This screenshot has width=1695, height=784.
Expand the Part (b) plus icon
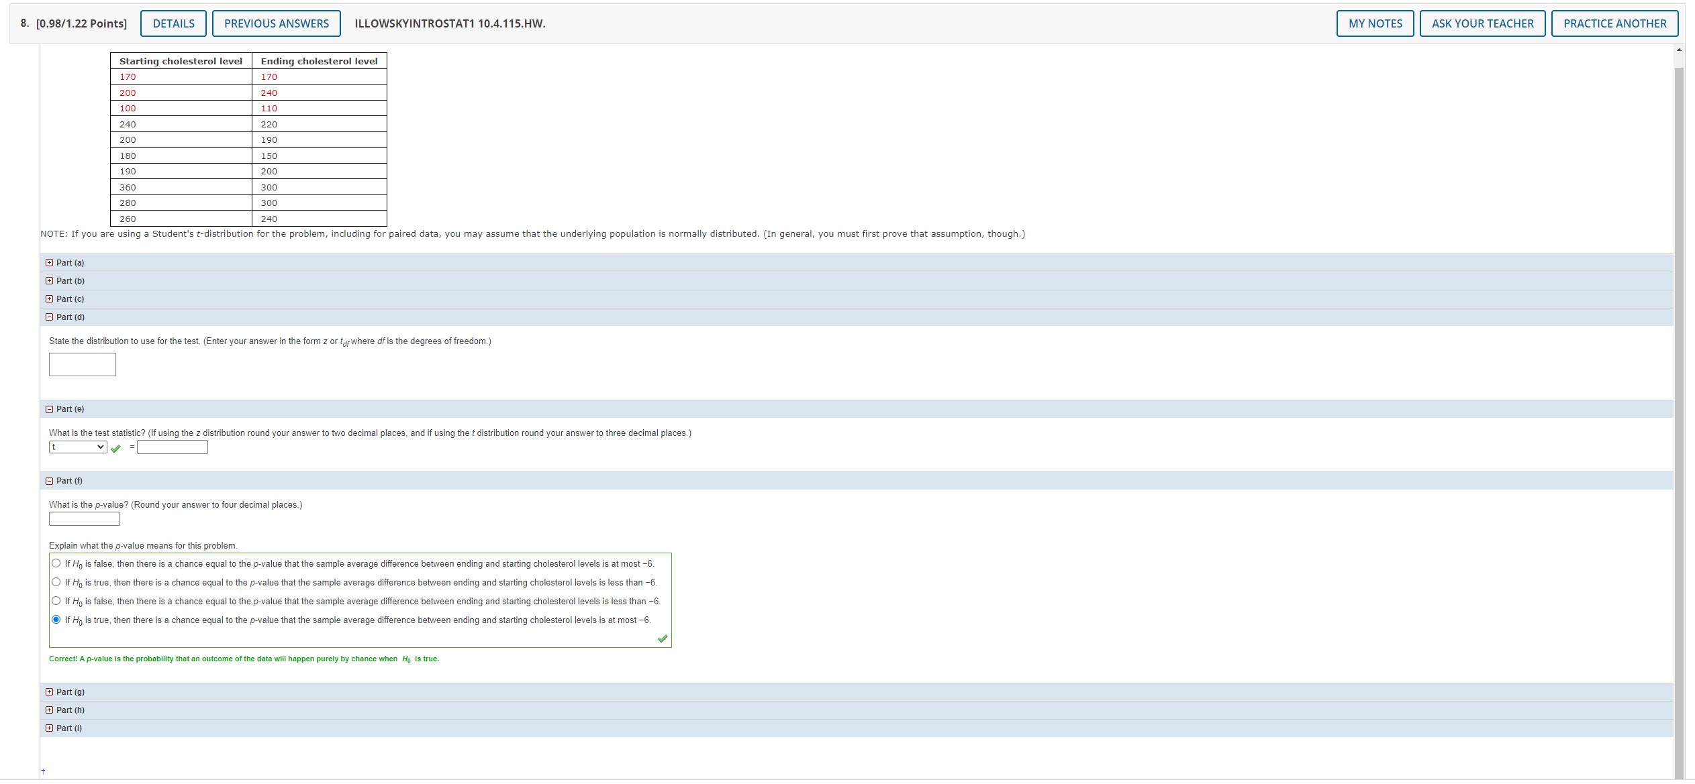point(50,281)
